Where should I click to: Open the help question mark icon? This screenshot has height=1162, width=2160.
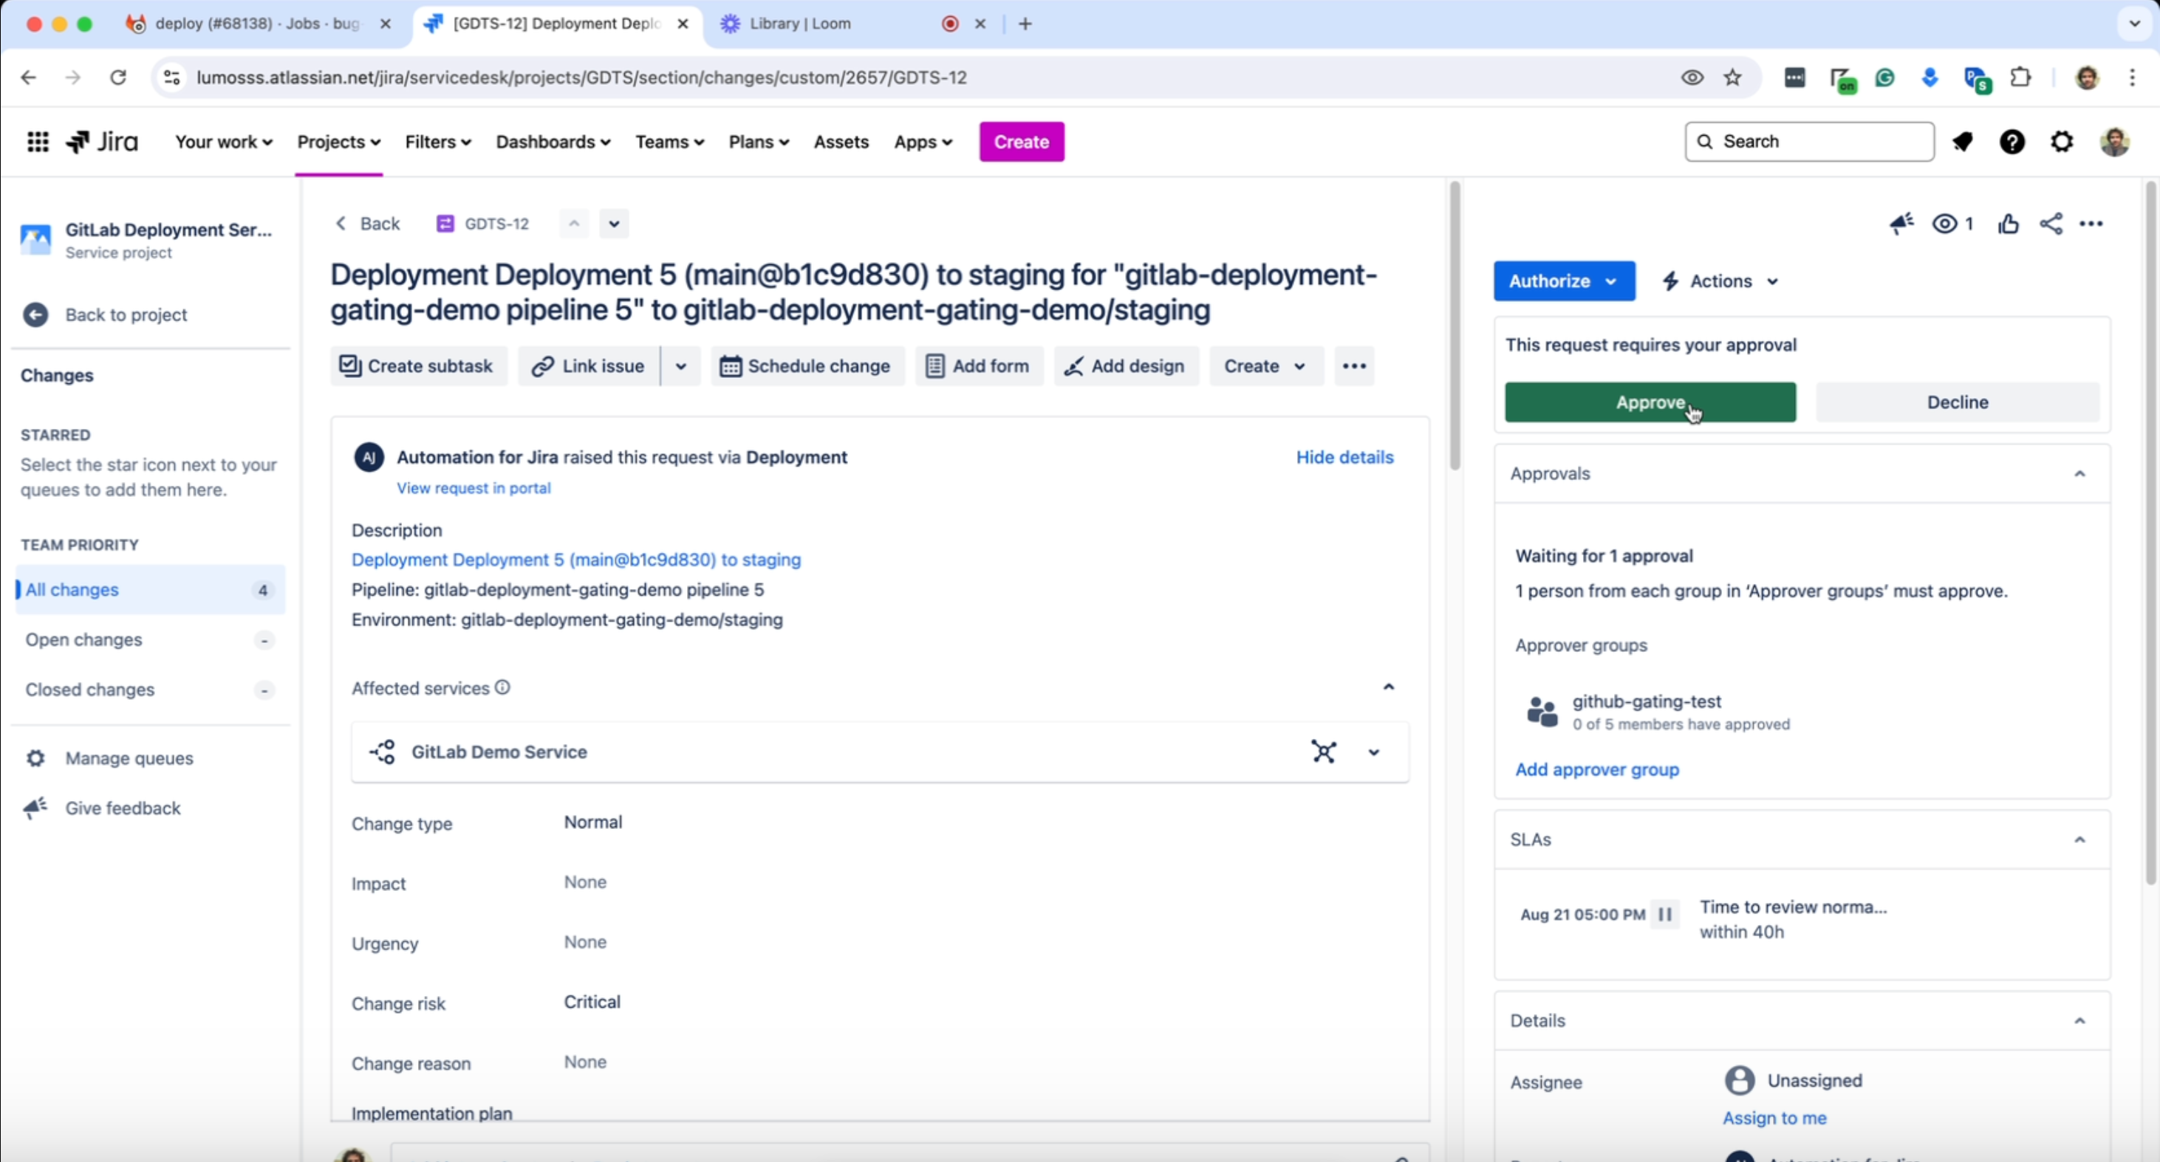(2012, 142)
